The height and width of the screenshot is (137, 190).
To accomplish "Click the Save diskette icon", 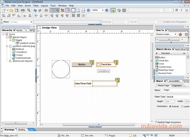I will point(17,10).
